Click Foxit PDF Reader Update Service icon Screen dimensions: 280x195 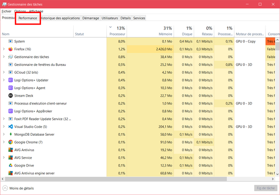point(11,119)
